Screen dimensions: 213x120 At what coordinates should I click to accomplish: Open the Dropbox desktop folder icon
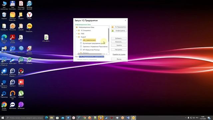click(x=21, y=16)
